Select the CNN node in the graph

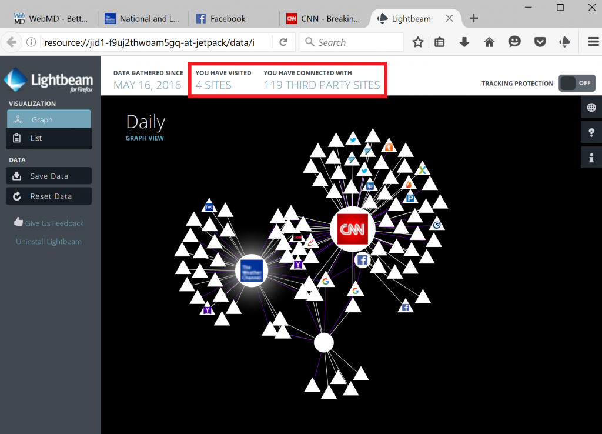click(353, 229)
